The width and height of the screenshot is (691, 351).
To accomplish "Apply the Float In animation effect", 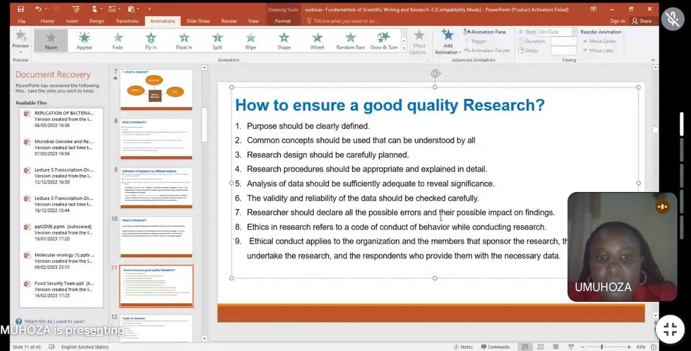I will pos(184,40).
